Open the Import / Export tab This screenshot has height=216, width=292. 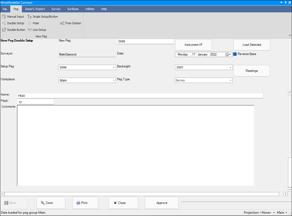[x=35, y=9]
